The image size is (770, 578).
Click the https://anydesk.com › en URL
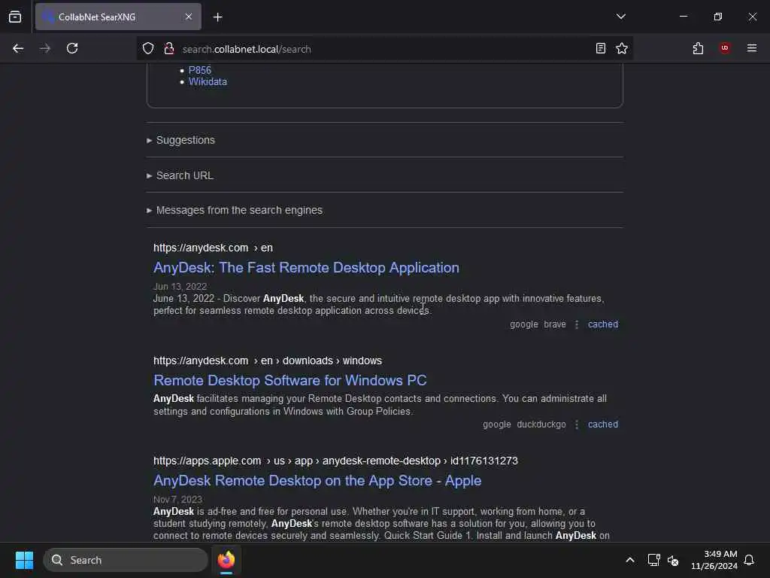click(x=213, y=248)
